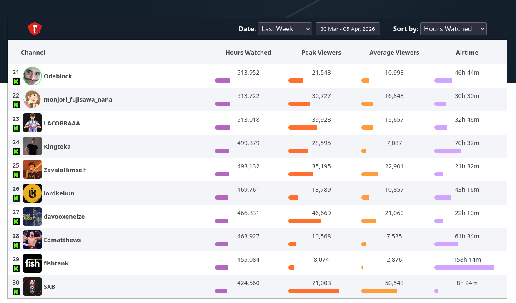The width and height of the screenshot is (516, 303).
Task: Sort by the Peak Viewers column header
Action: pyautogui.click(x=321, y=53)
